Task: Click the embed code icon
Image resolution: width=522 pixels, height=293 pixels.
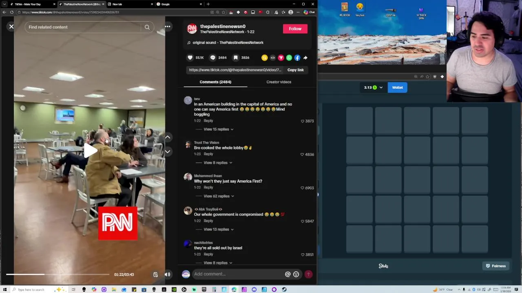Action: [272, 58]
